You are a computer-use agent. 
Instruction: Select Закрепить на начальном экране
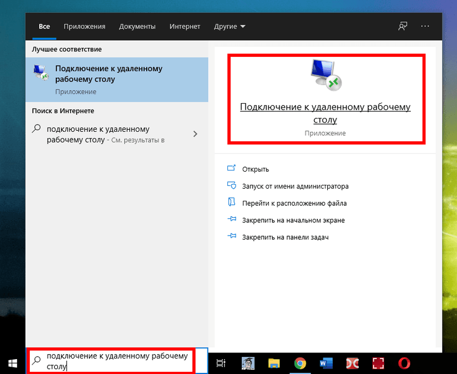click(x=293, y=220)
